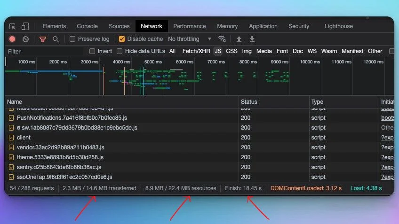Open the No throttling dropdown
The width and height of the screenshot is (399, 224).
click(x=190, y=39)
